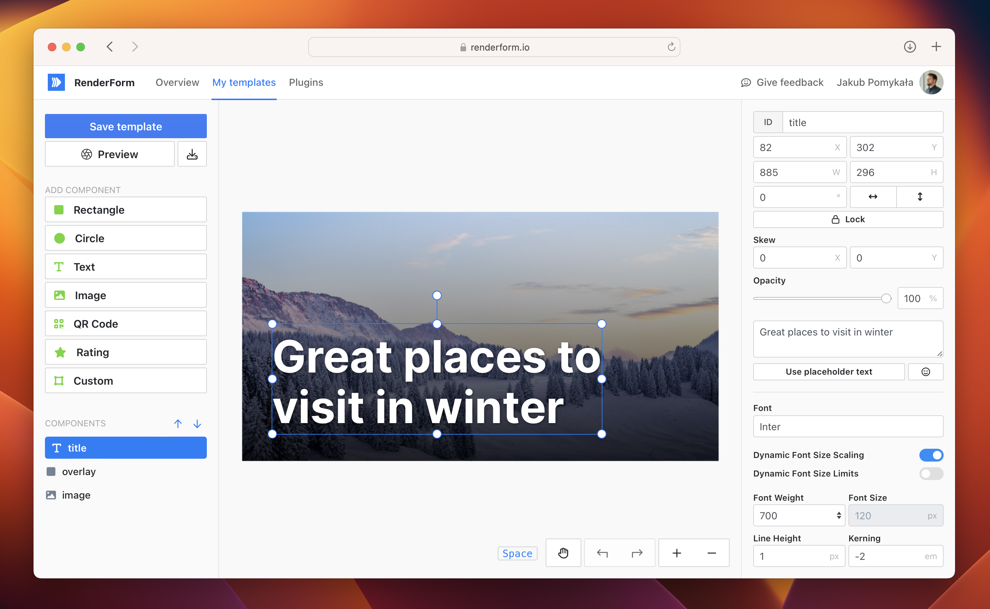Open the Plugins tab
Screen dimensions: 990x609
click(x=306, y=83)
